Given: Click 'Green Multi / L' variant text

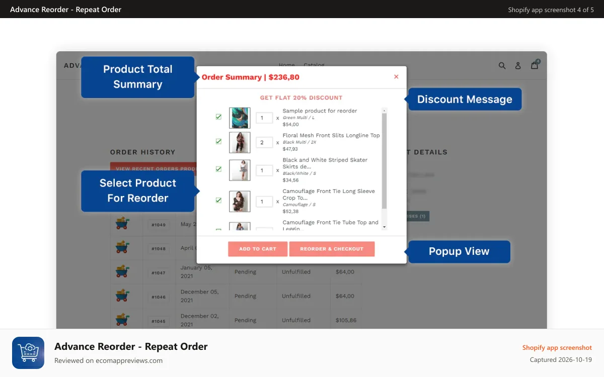Looking at the screenshot, I should (298, 118).
